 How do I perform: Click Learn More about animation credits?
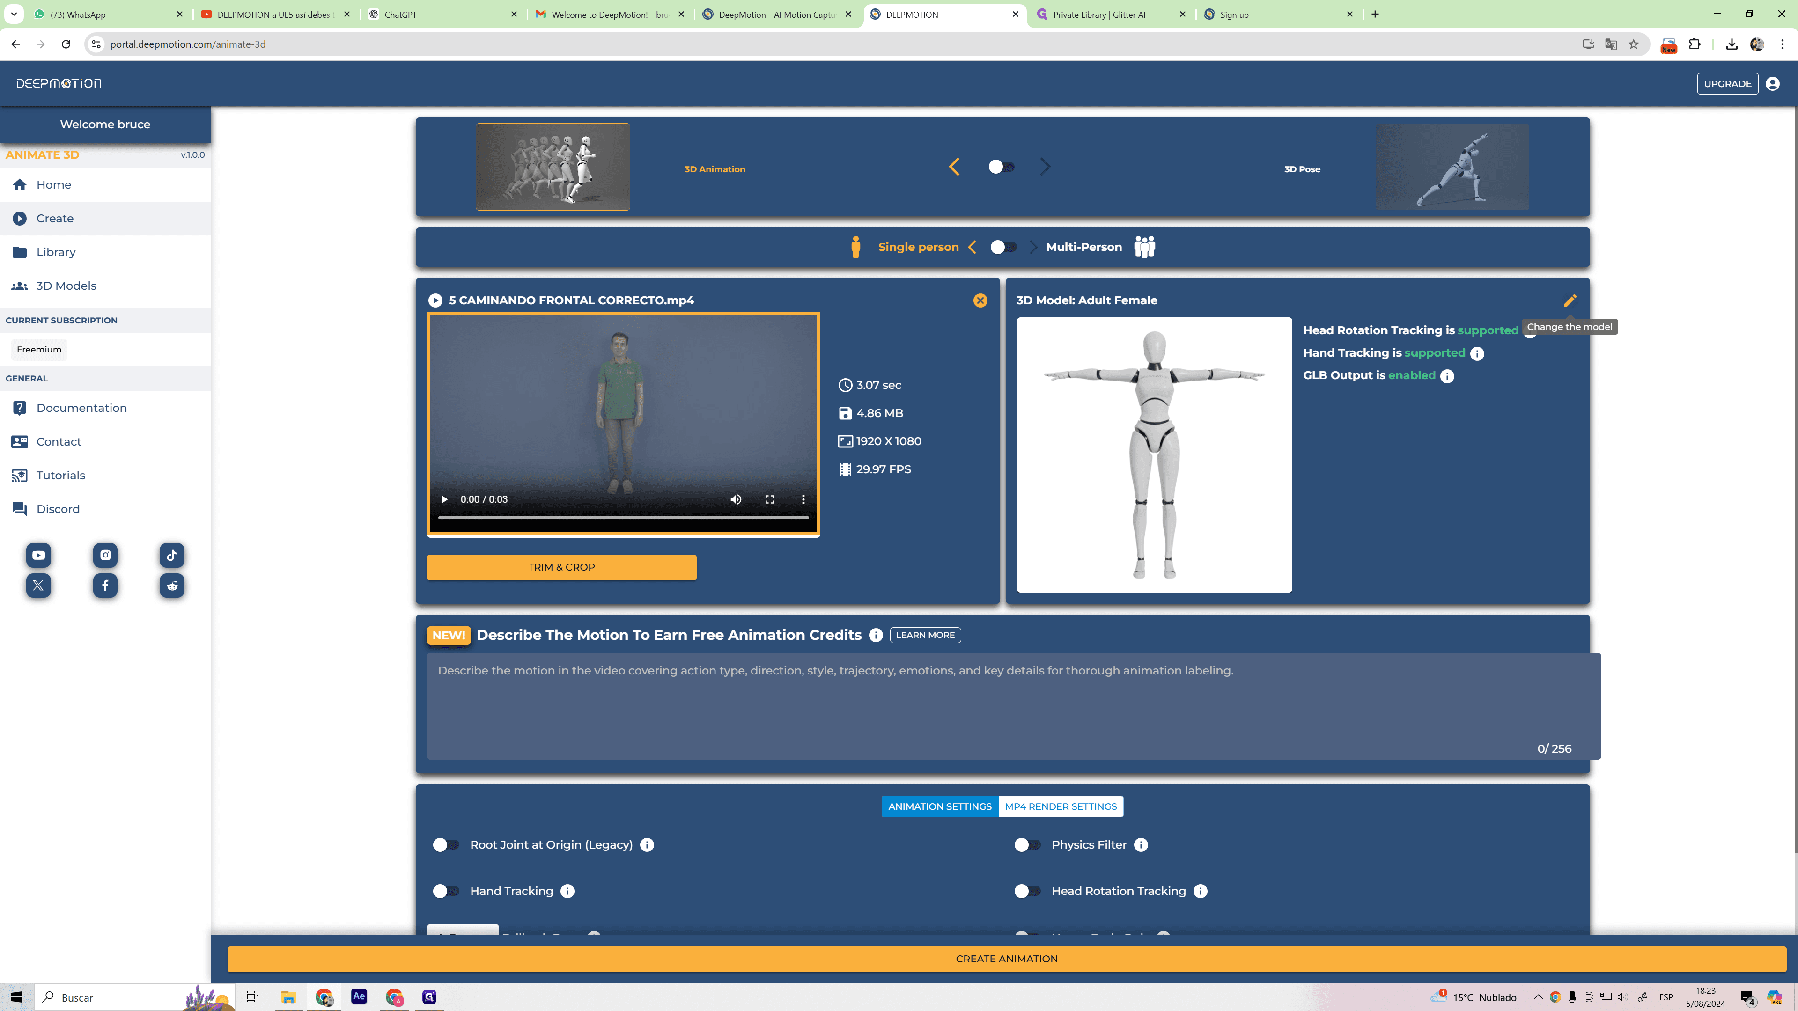(x=925, y=635)
